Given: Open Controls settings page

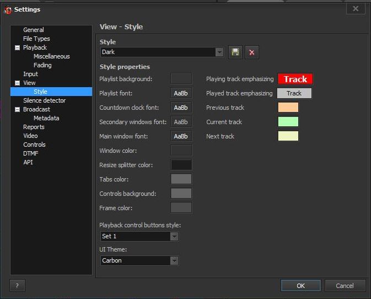Looking at the screenshot, I should (x=34, y=145).
